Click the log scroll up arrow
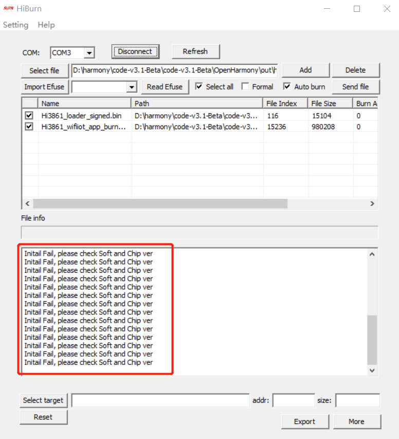 coord(372,254)
